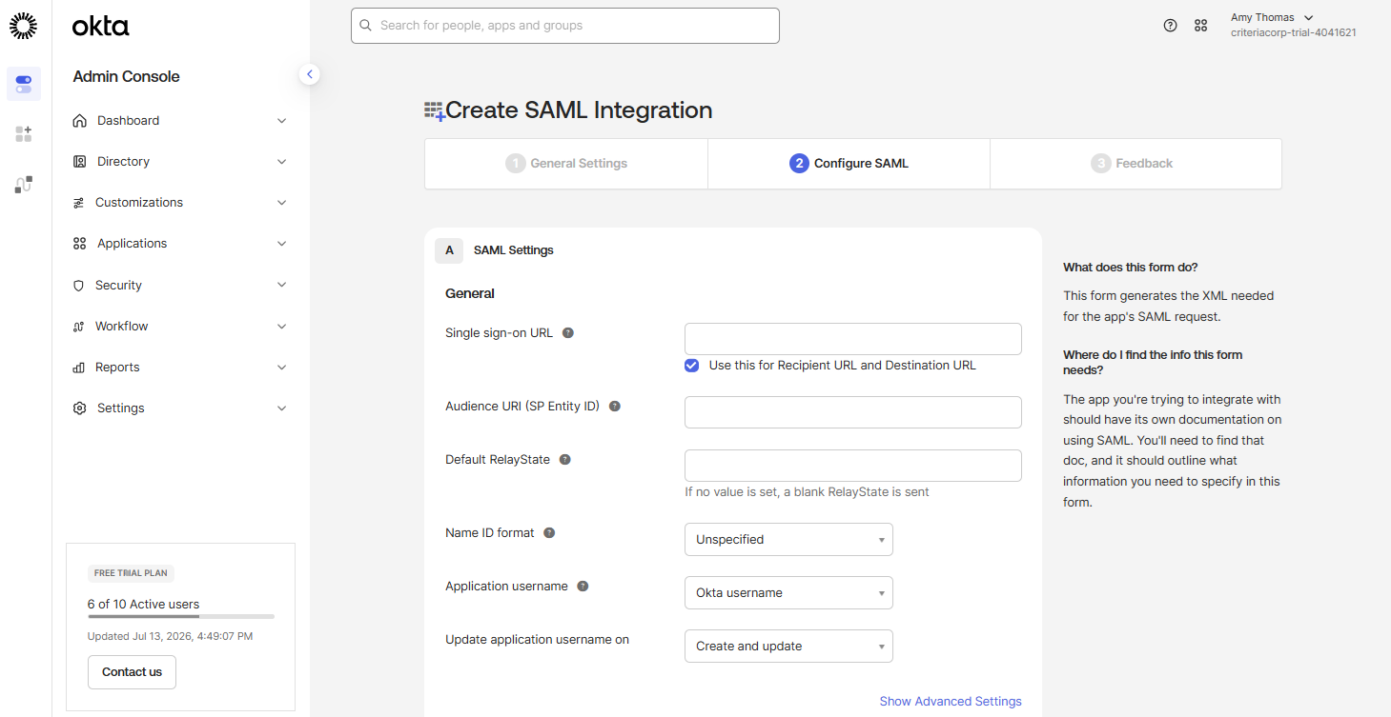Expand the Workflow menu chevron
This screenshot has height=717, width=1391.
(x=282, y=327)
